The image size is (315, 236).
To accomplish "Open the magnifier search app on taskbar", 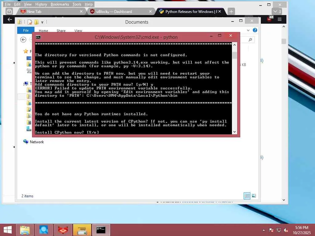I will tap(44, 230).
